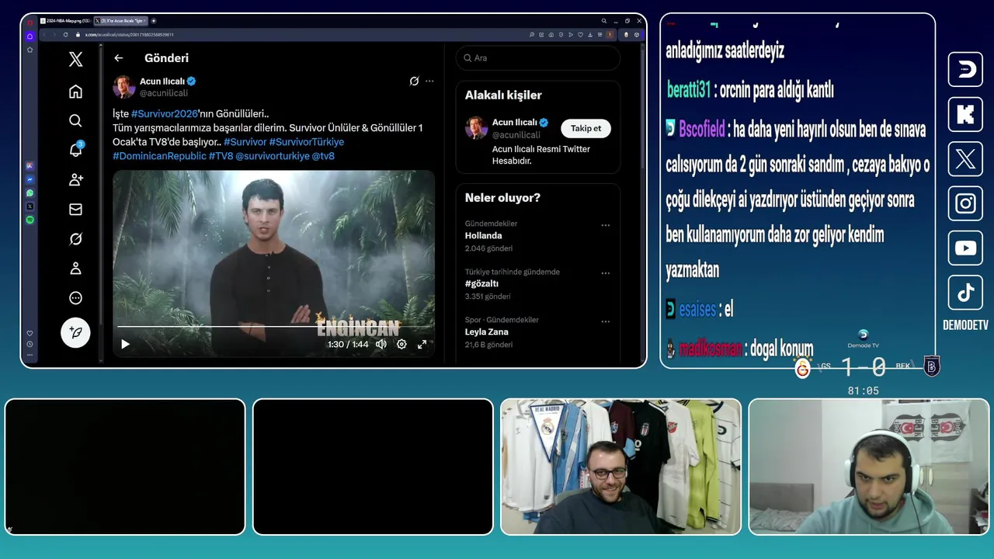Open the #gözaltı trending topic
This screenshot has width=994, height=559.
tap(481, 283)
